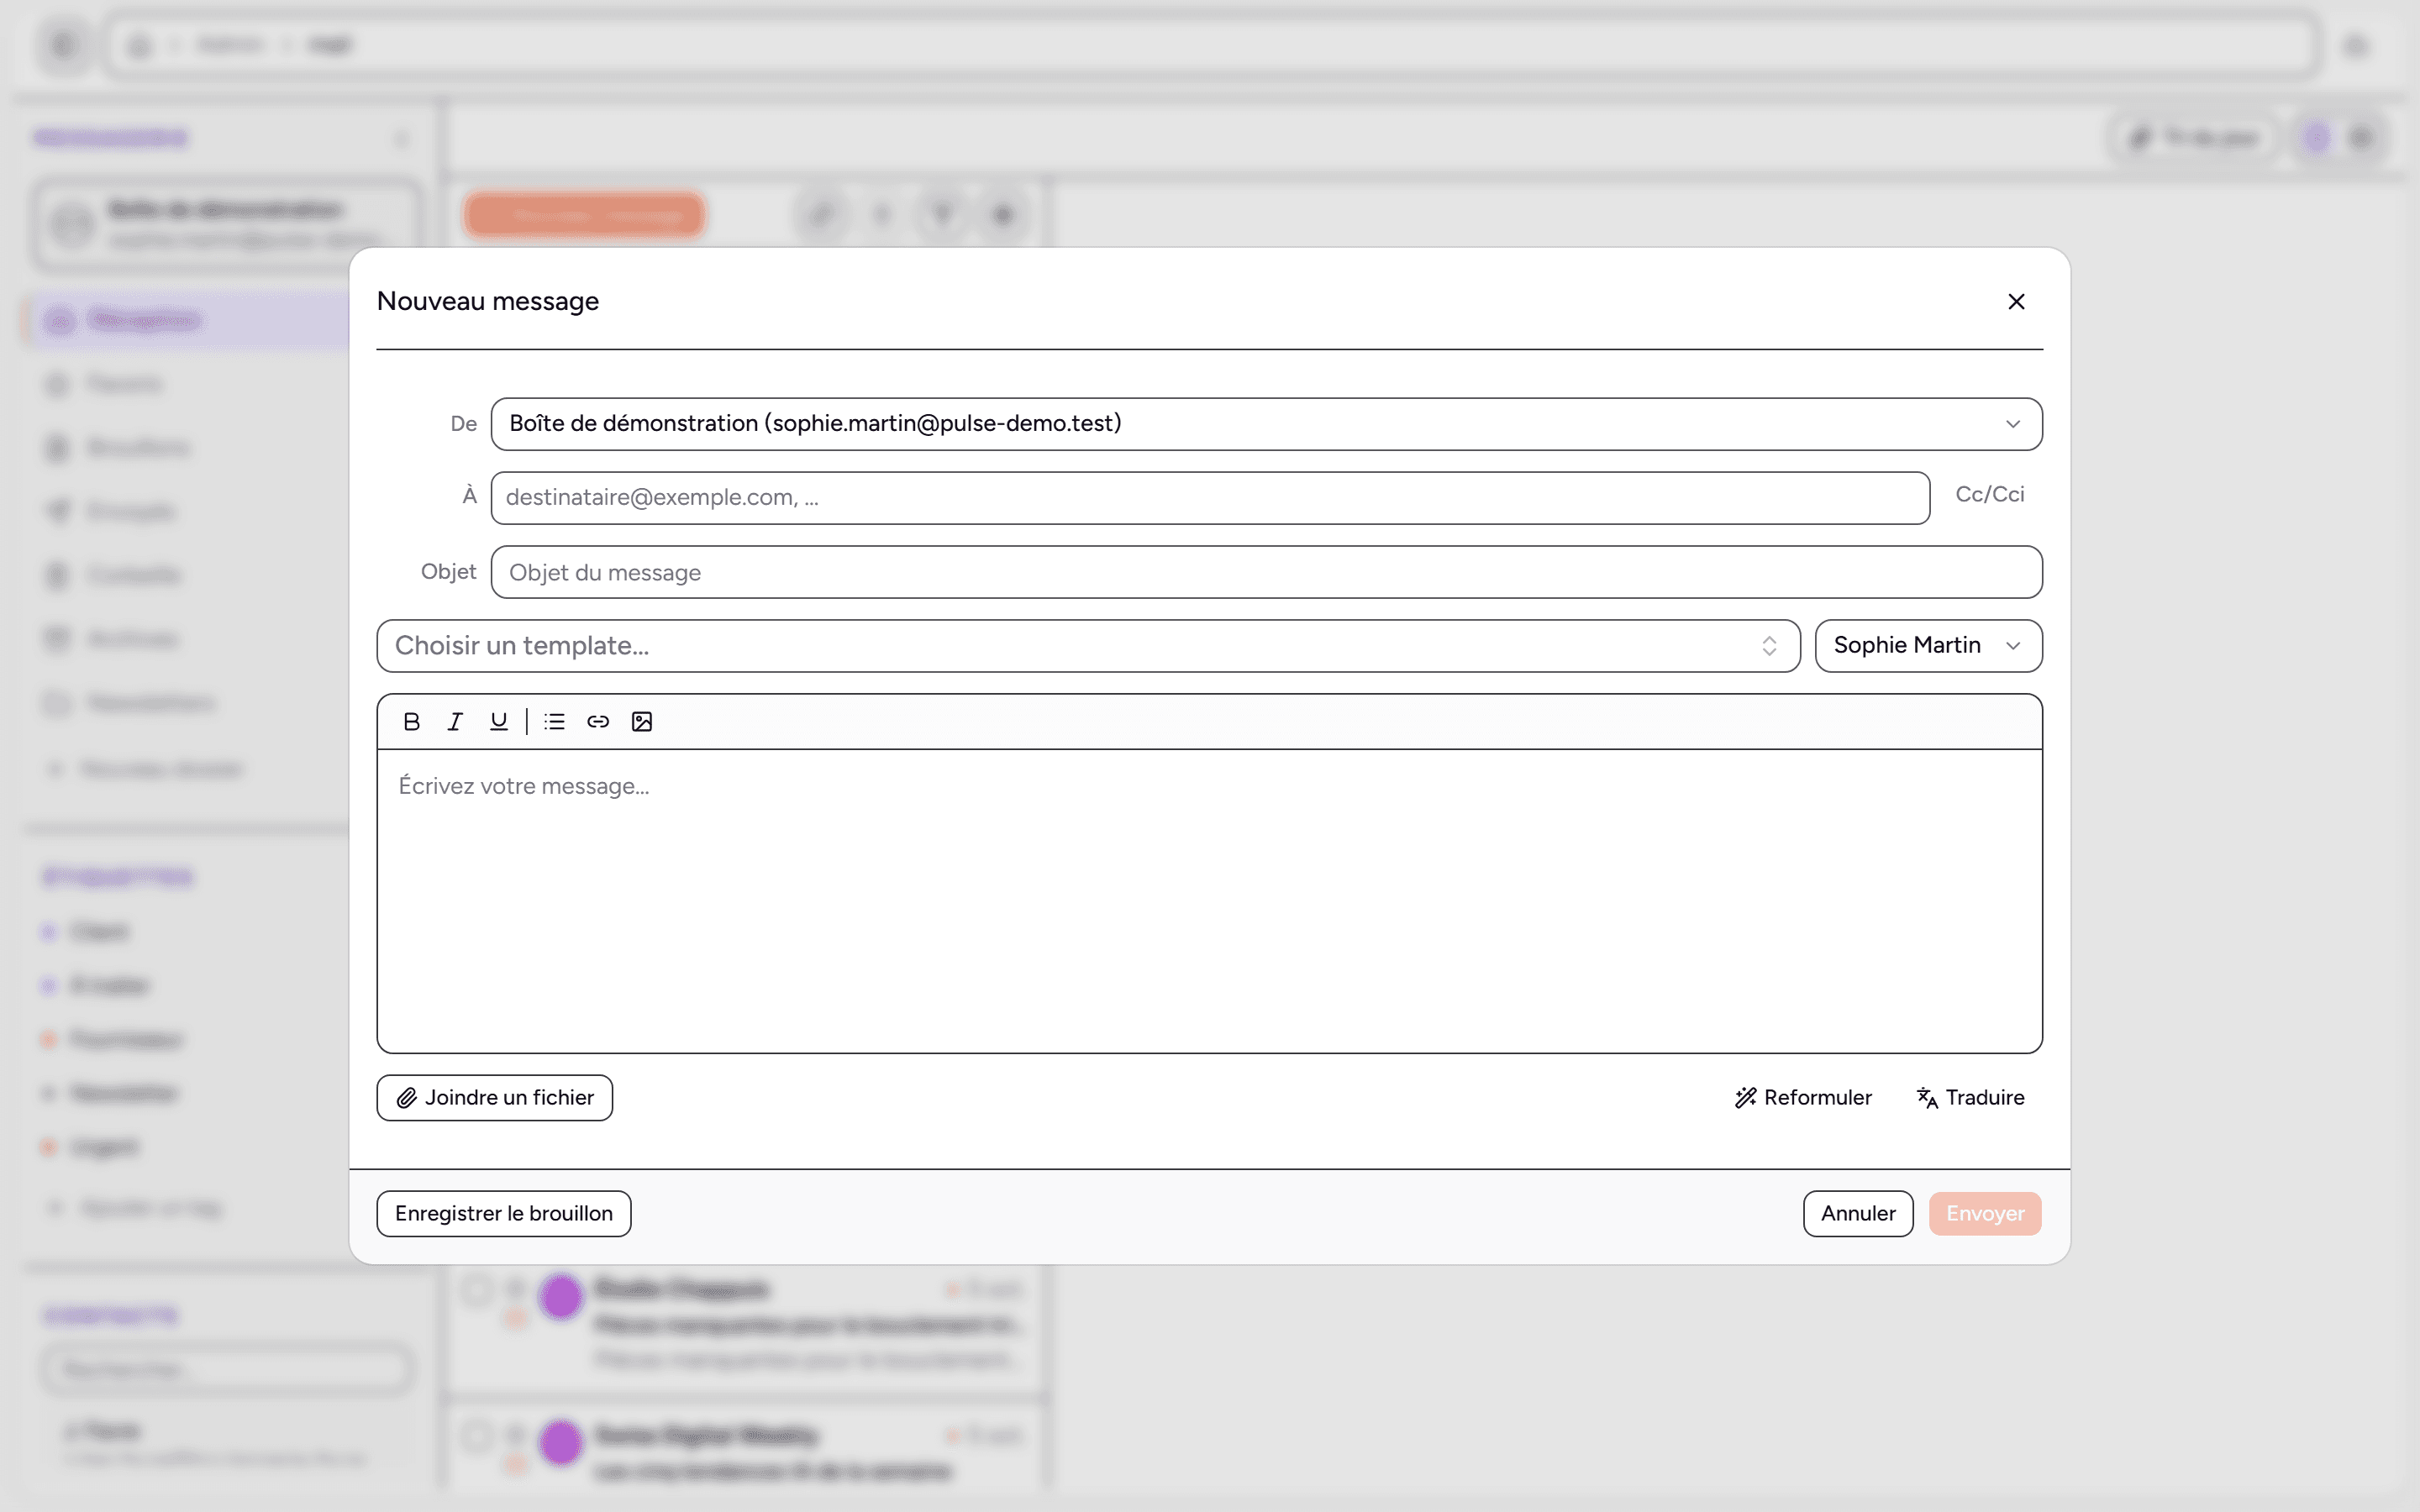This screenshot has height=1512, width=2420.
Task: Send the message with Envoyer
Action: (1985, 1213)
